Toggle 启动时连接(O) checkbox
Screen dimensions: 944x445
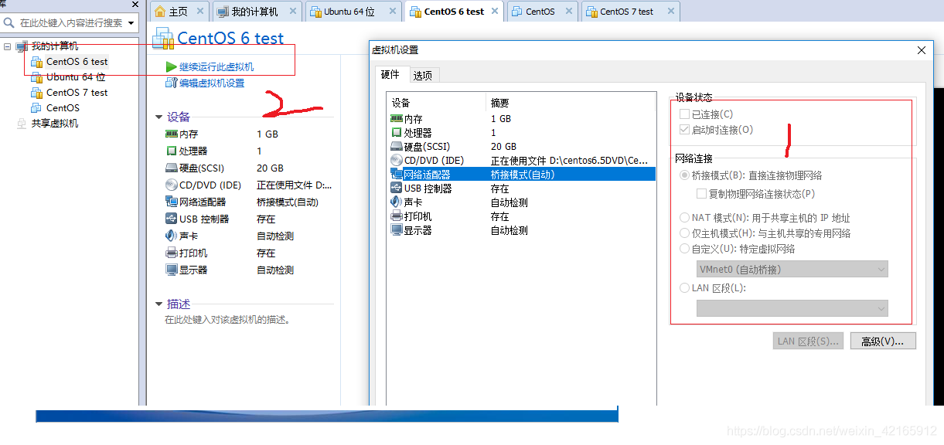pyautogui.click(x=684, y=130)
